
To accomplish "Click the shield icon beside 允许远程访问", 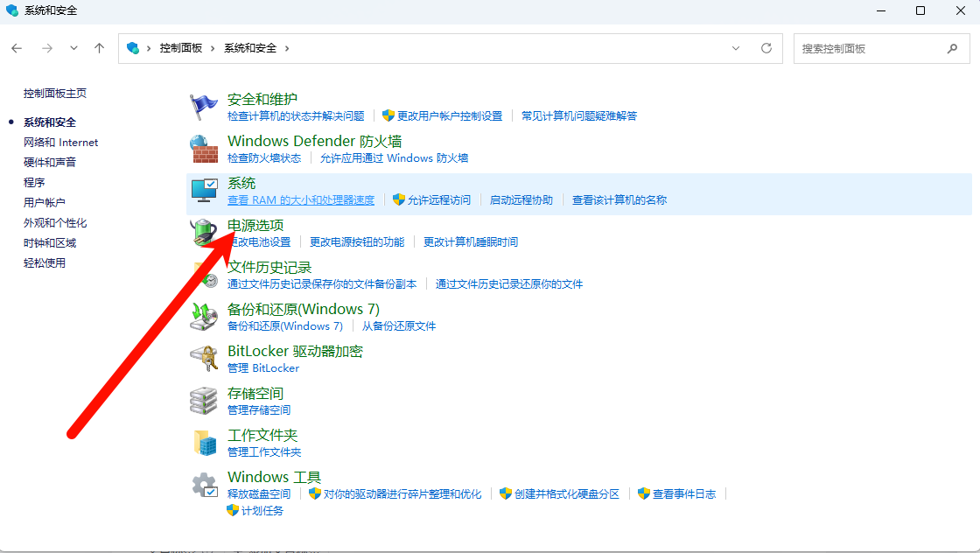I will click(x=399, y=199).
